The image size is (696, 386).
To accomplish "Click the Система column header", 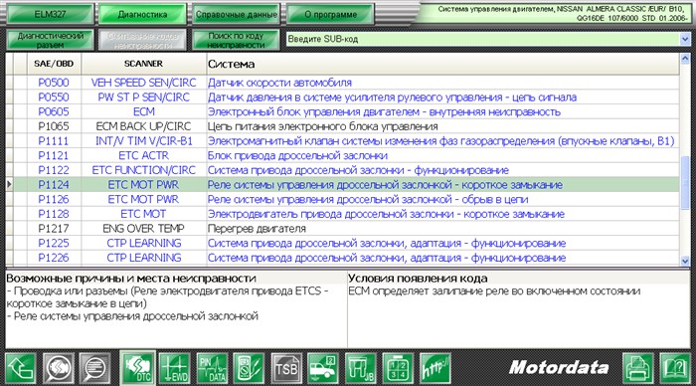I will tap(442, 64).
